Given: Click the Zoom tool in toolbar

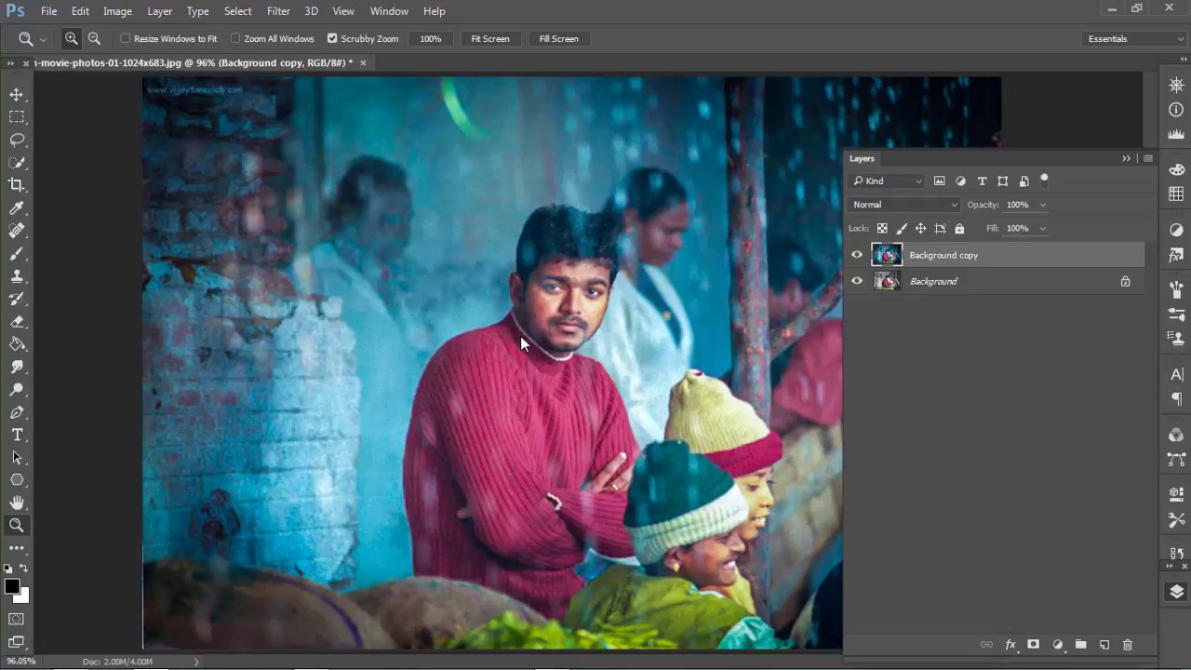Looking at the screenshot, I should (17, 526).
